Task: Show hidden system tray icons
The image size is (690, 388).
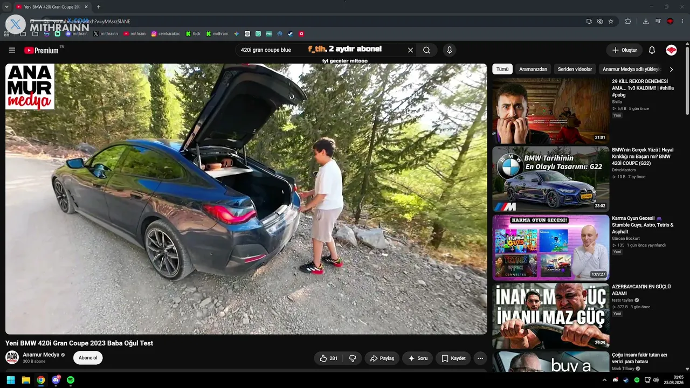Action: 604,380
